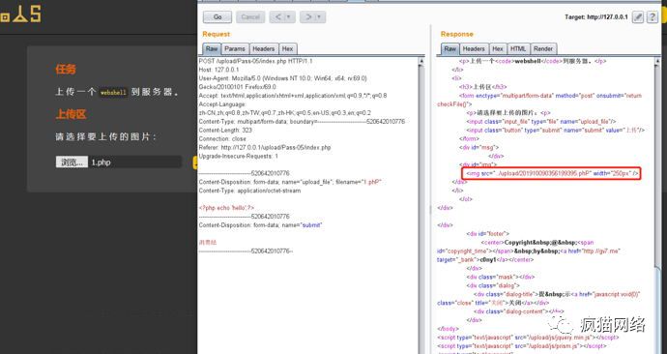Click the Content-Type: application/octet-stream line
The width and height of the screenshot is (667, 354).
click(249, 191)
